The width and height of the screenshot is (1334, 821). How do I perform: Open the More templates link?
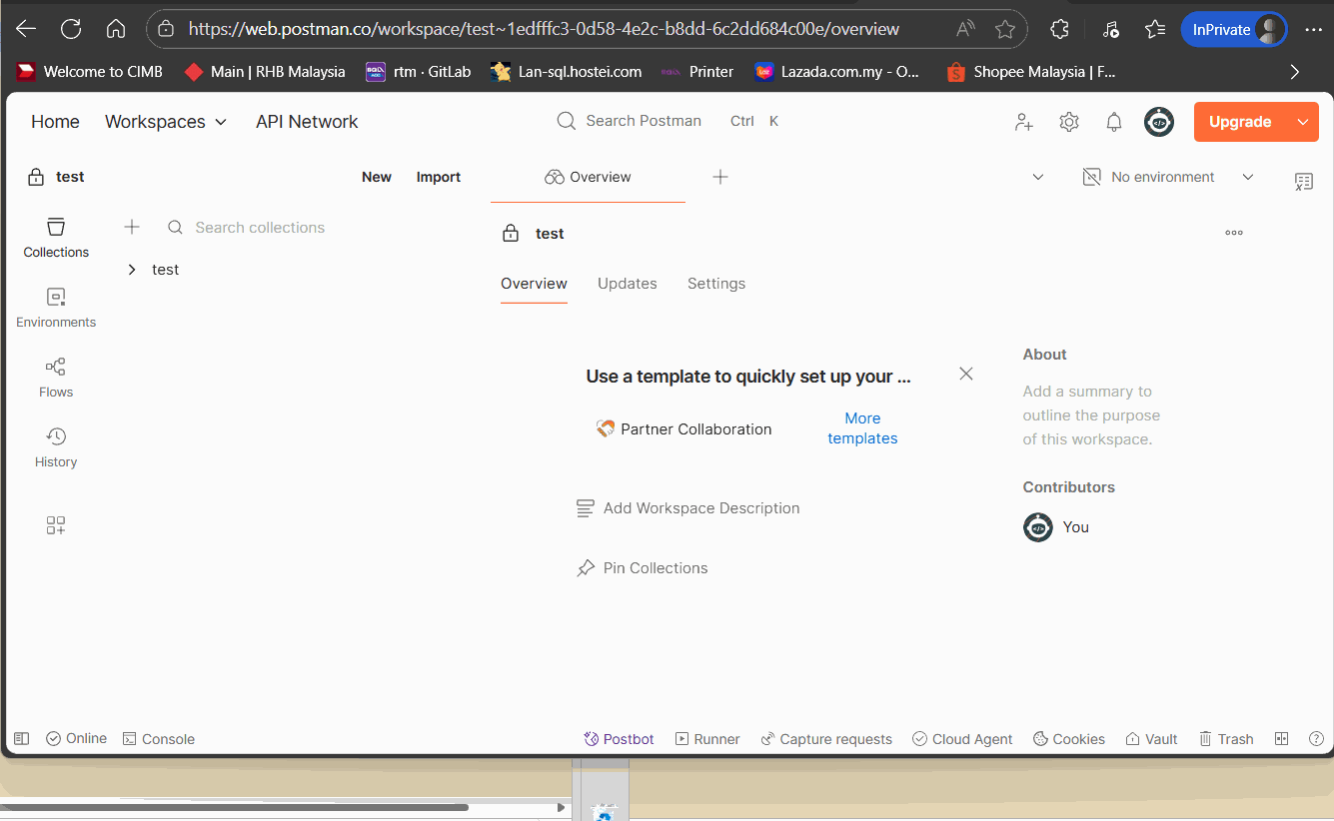coord(862,428)
